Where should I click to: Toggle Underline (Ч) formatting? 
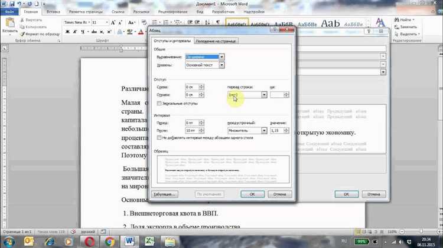click(x=83, y=32)
